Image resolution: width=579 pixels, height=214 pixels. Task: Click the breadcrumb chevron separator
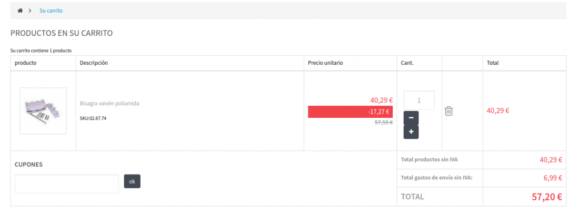pos(30,11)
